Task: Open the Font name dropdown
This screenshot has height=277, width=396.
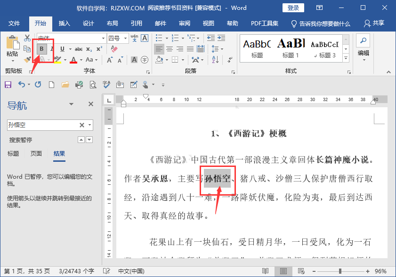Action: [x=104, y=38]
